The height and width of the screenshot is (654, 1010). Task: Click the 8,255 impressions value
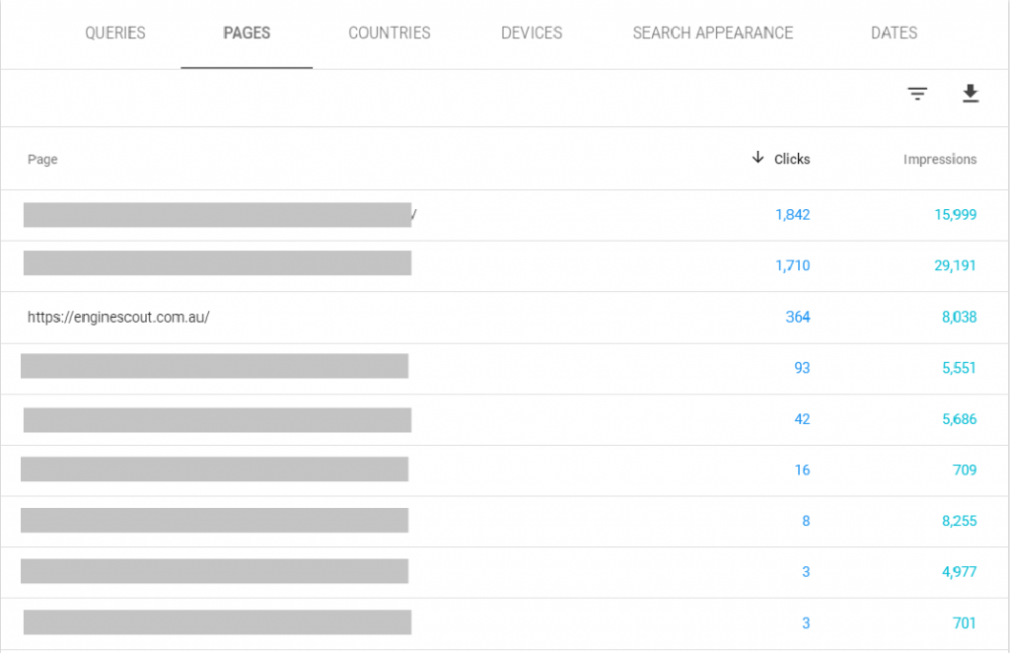[959, 521]
